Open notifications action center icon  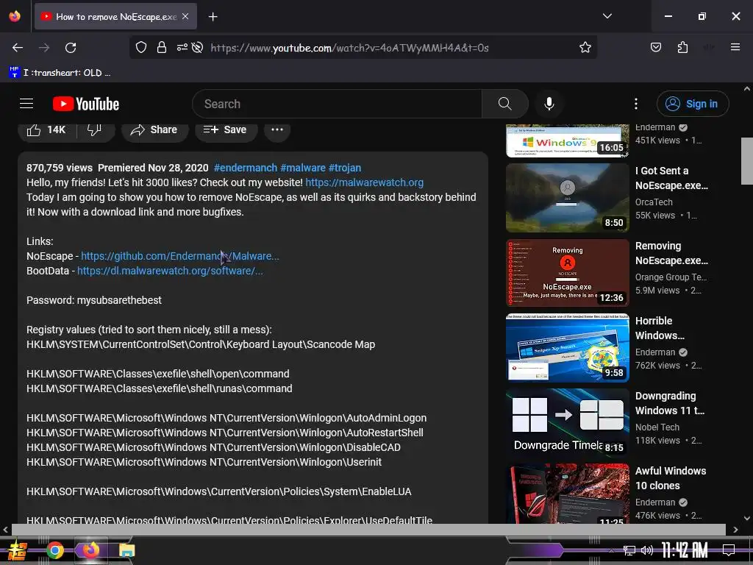tap(729, 550)
